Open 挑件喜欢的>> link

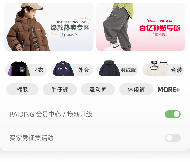(x=71, y=35)
